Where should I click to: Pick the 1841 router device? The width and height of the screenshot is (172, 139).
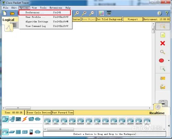[122, 121]
